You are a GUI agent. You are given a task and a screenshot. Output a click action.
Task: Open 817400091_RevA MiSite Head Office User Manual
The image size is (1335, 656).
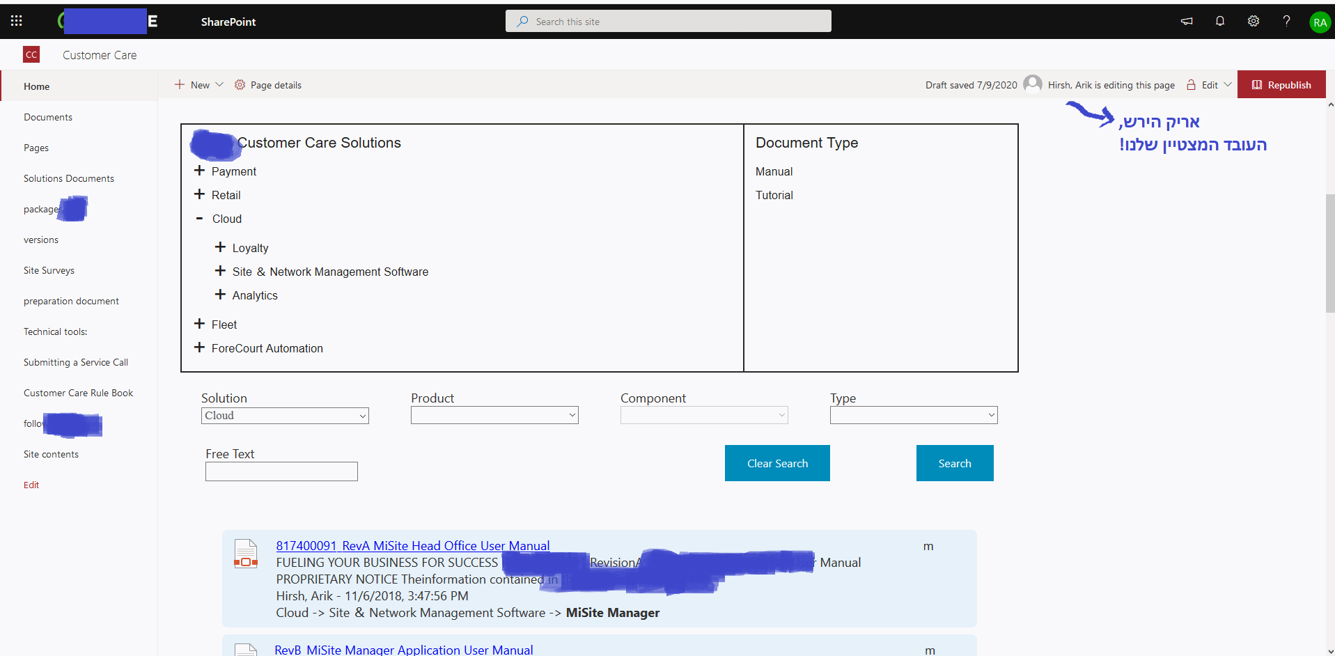(x=413, y=546)
